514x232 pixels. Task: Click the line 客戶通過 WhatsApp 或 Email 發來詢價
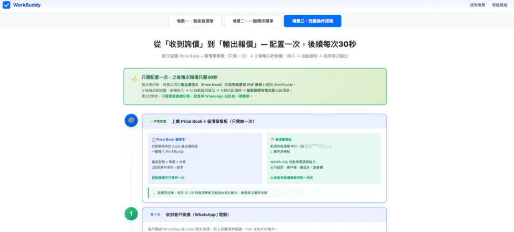tap(212, 229)
